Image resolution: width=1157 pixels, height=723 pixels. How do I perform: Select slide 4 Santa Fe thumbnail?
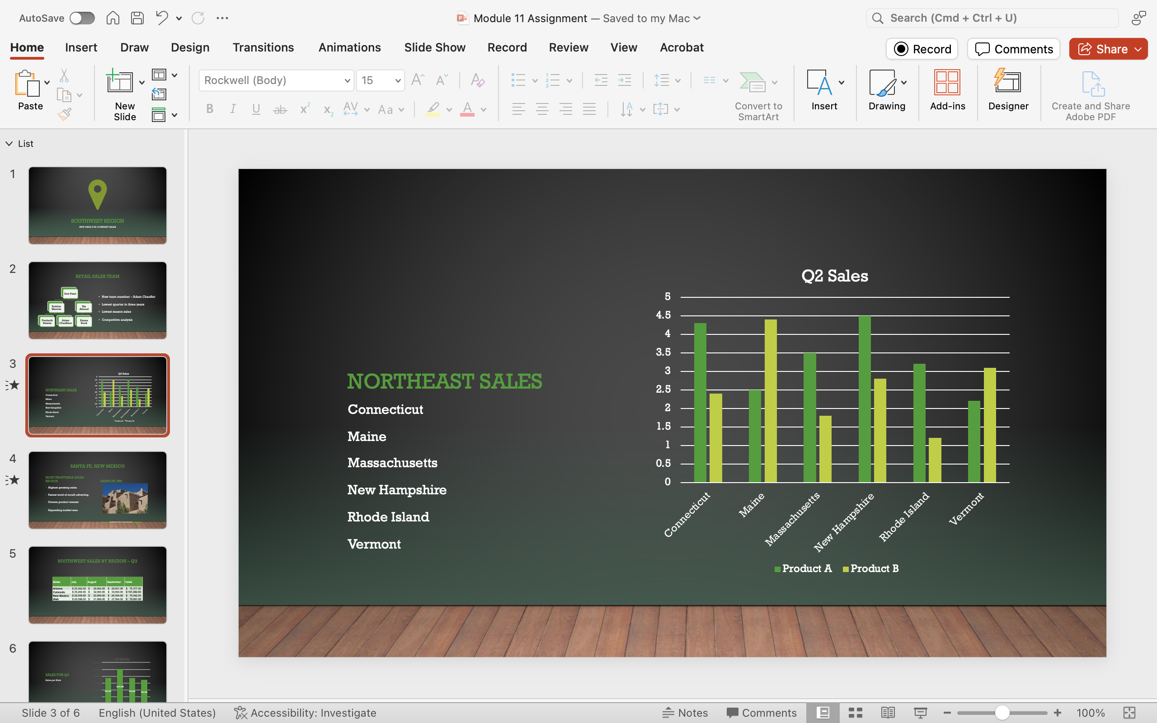[98, 490]
